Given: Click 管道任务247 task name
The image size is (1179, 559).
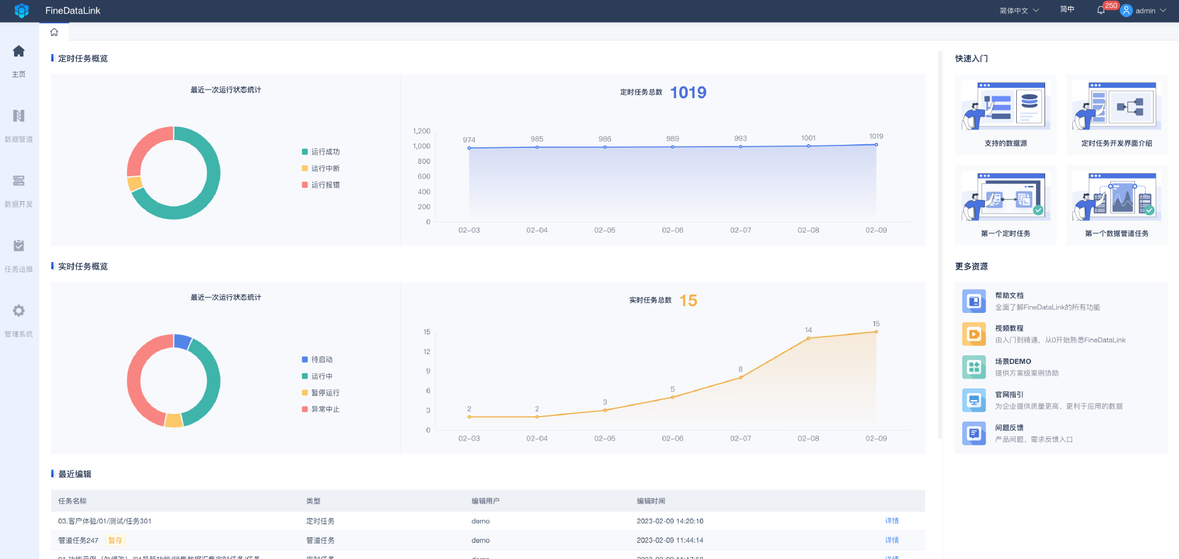Looking at the screenshot, I should [x=78, y=541].
